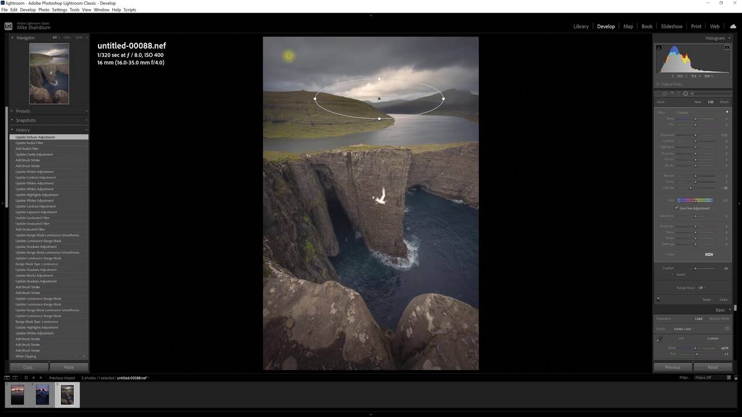Switch to filmstrip grid view icon

click(x=26, y=378)
